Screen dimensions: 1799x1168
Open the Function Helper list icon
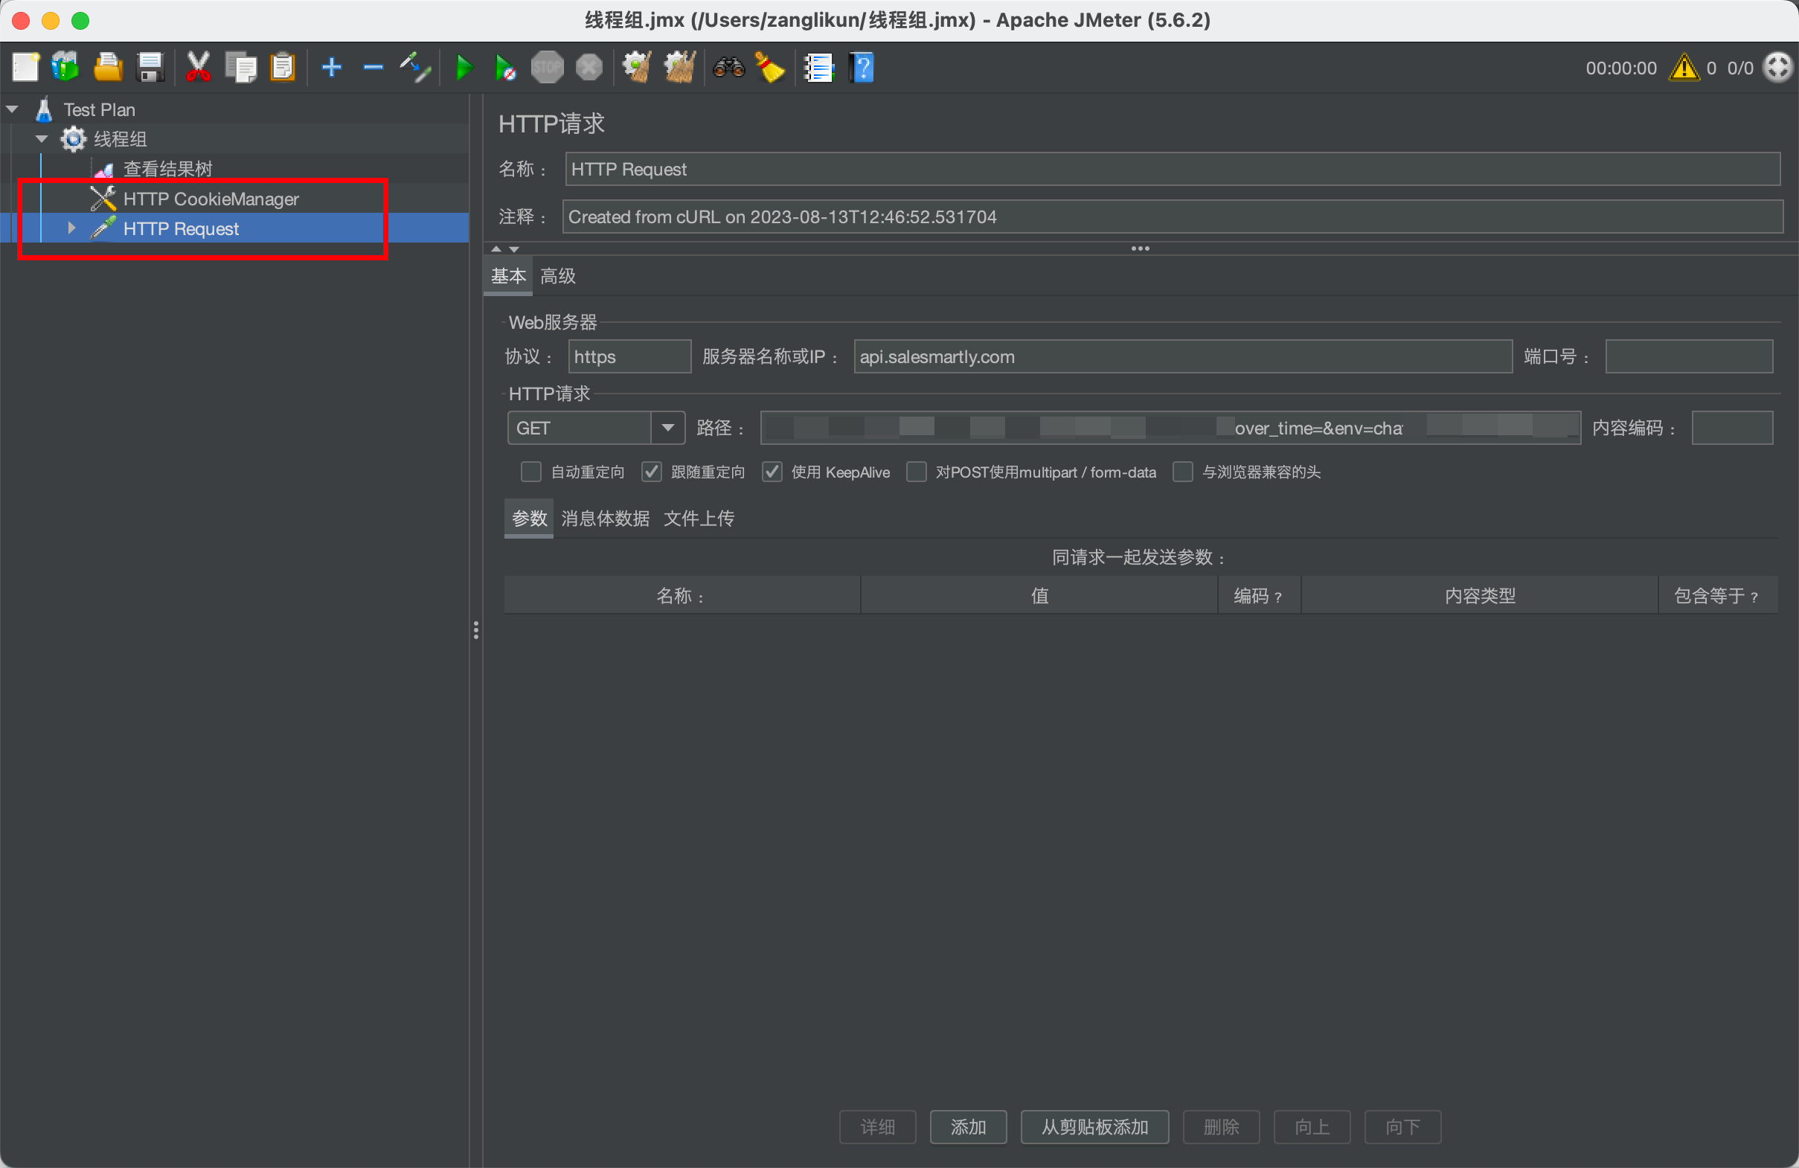[818, 68]
